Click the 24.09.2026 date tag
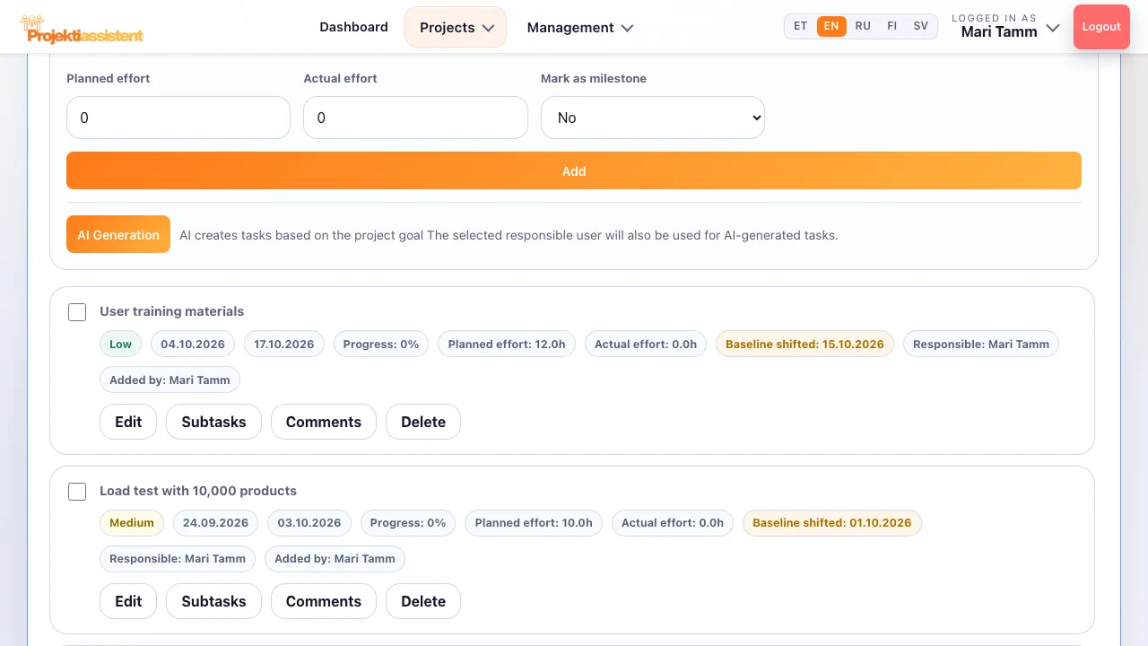The image size is (1148, 646). [216, 522]
